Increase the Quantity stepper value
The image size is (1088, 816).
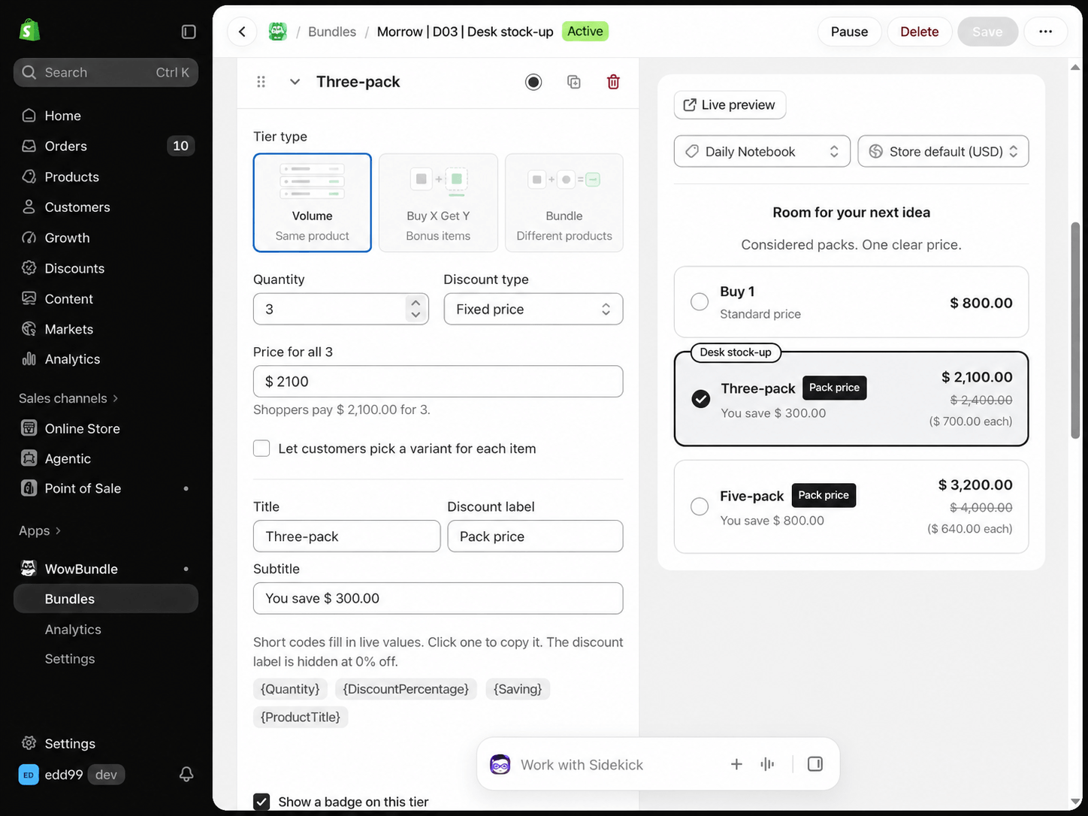pos(416,302)
